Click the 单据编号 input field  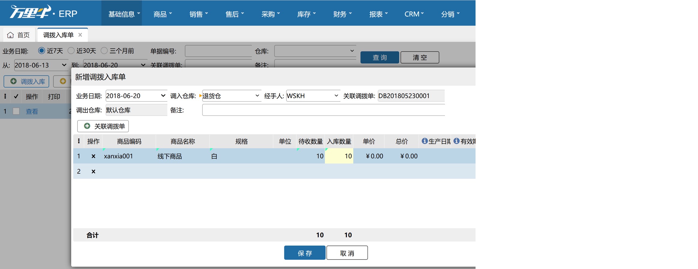[218, 51]
